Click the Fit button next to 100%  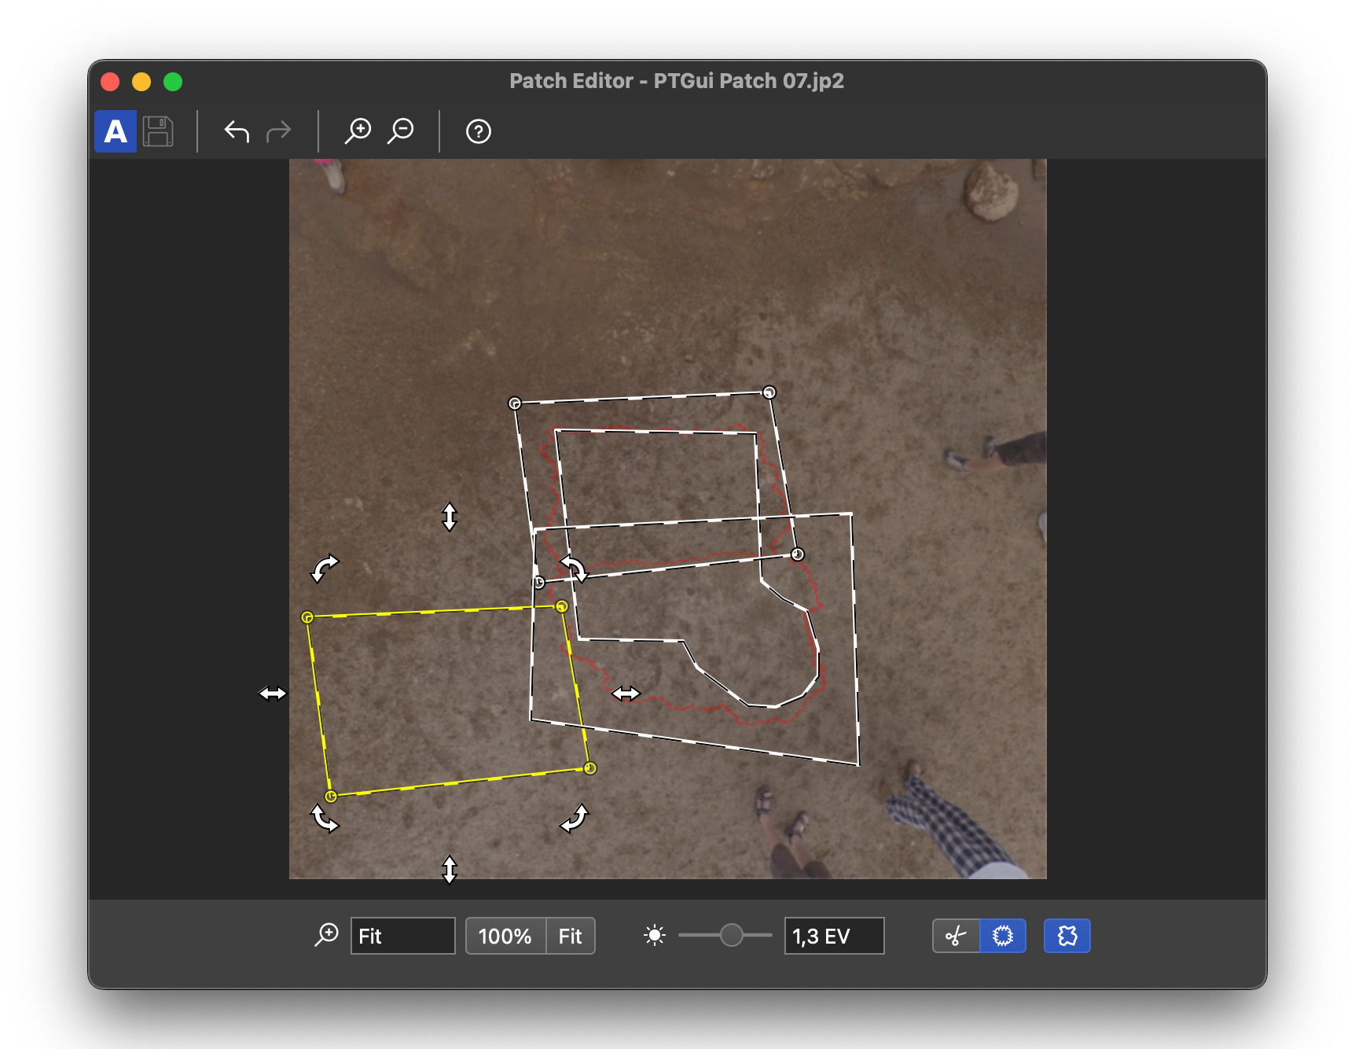pyautogui.click(x=571, y=936)
